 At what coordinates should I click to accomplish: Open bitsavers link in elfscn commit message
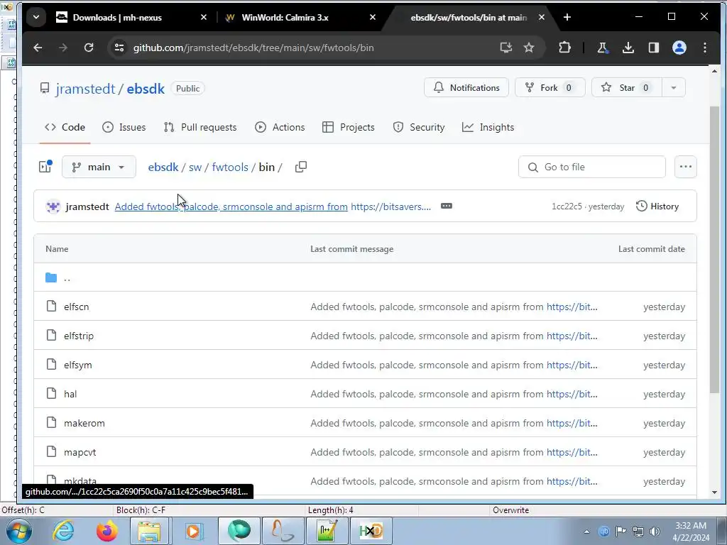[572, 307]
